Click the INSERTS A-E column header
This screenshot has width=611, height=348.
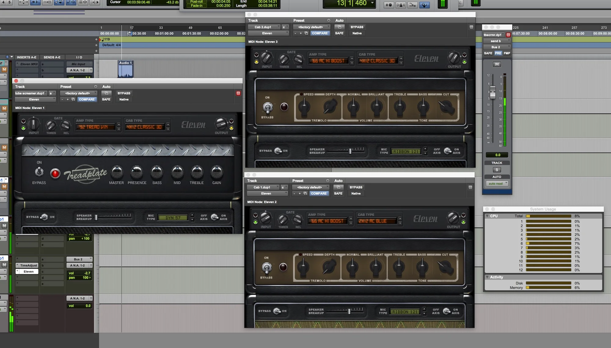(x=27, y=57)
